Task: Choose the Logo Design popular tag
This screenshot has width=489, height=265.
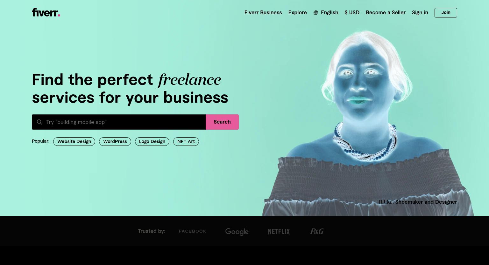Action: [x=152, y=141]
